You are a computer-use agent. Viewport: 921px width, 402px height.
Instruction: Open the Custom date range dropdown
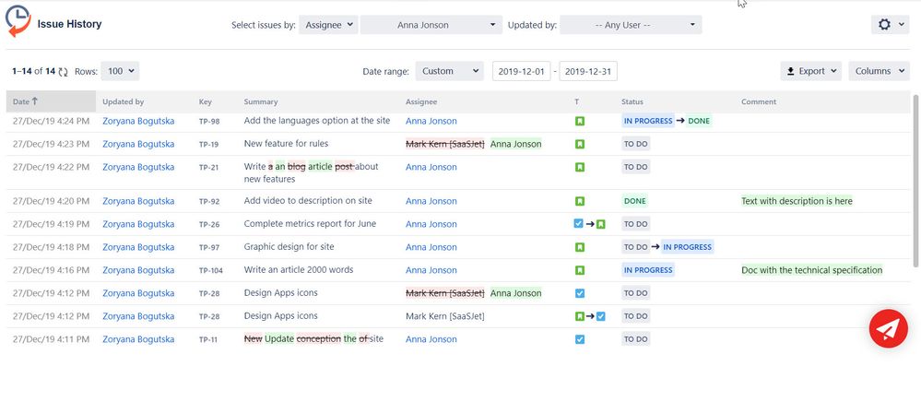coord(449,71)
